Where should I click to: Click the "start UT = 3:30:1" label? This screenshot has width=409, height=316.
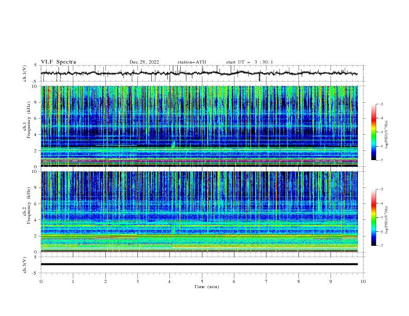coord(249,62)
